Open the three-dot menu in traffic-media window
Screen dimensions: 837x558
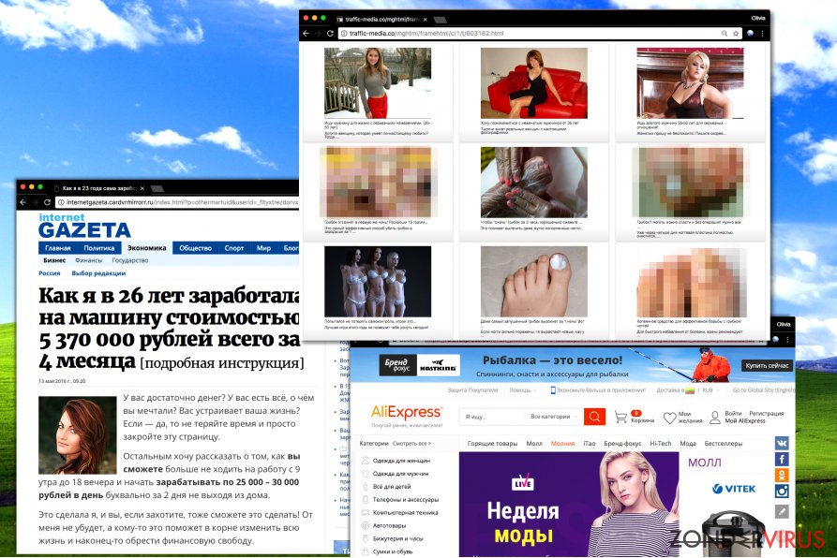[x=762, y=33]
